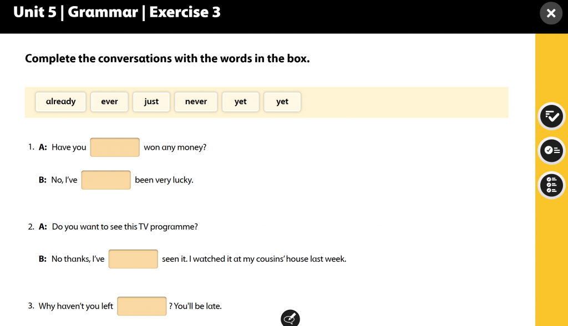
Task: Click the sentence 'Do you want to see this TV programme?'
Action: pyautogui.click(x=125, y=227)
